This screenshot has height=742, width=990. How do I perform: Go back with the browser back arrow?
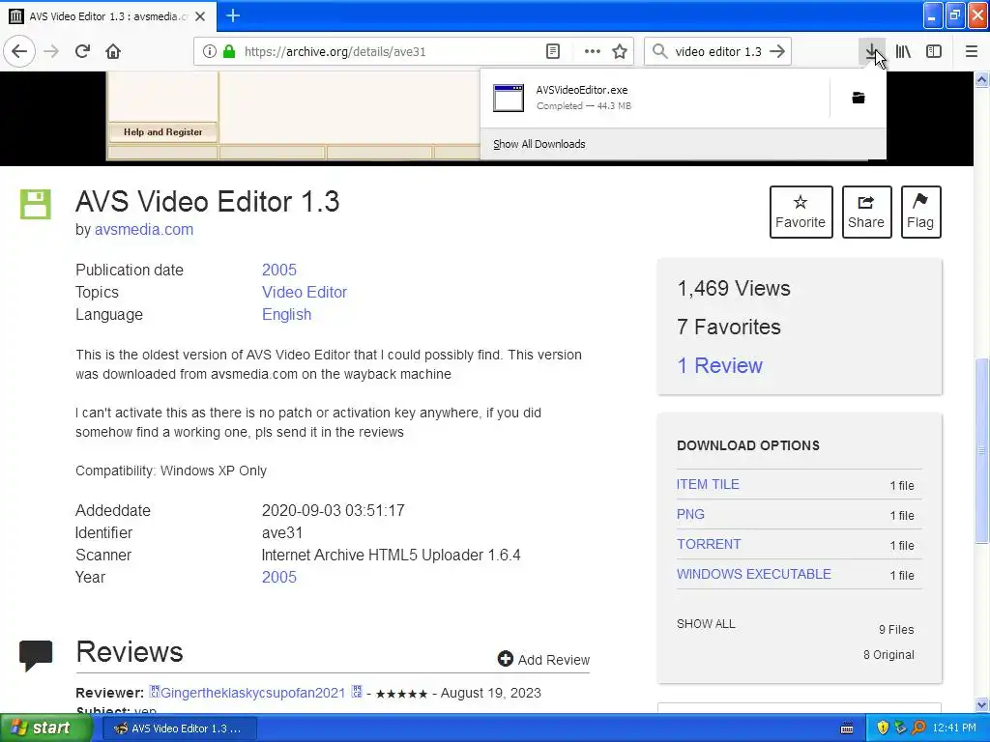point(19,51)
